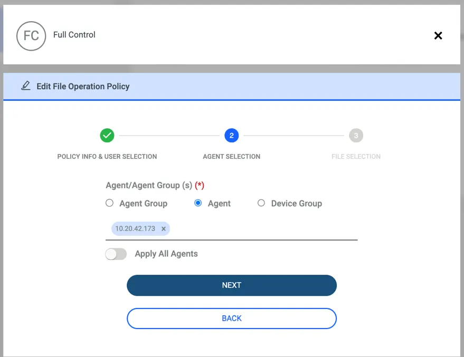The image size is (464, 357).
Task: Select the Agent Group radio option
Action: pos(109,203)
